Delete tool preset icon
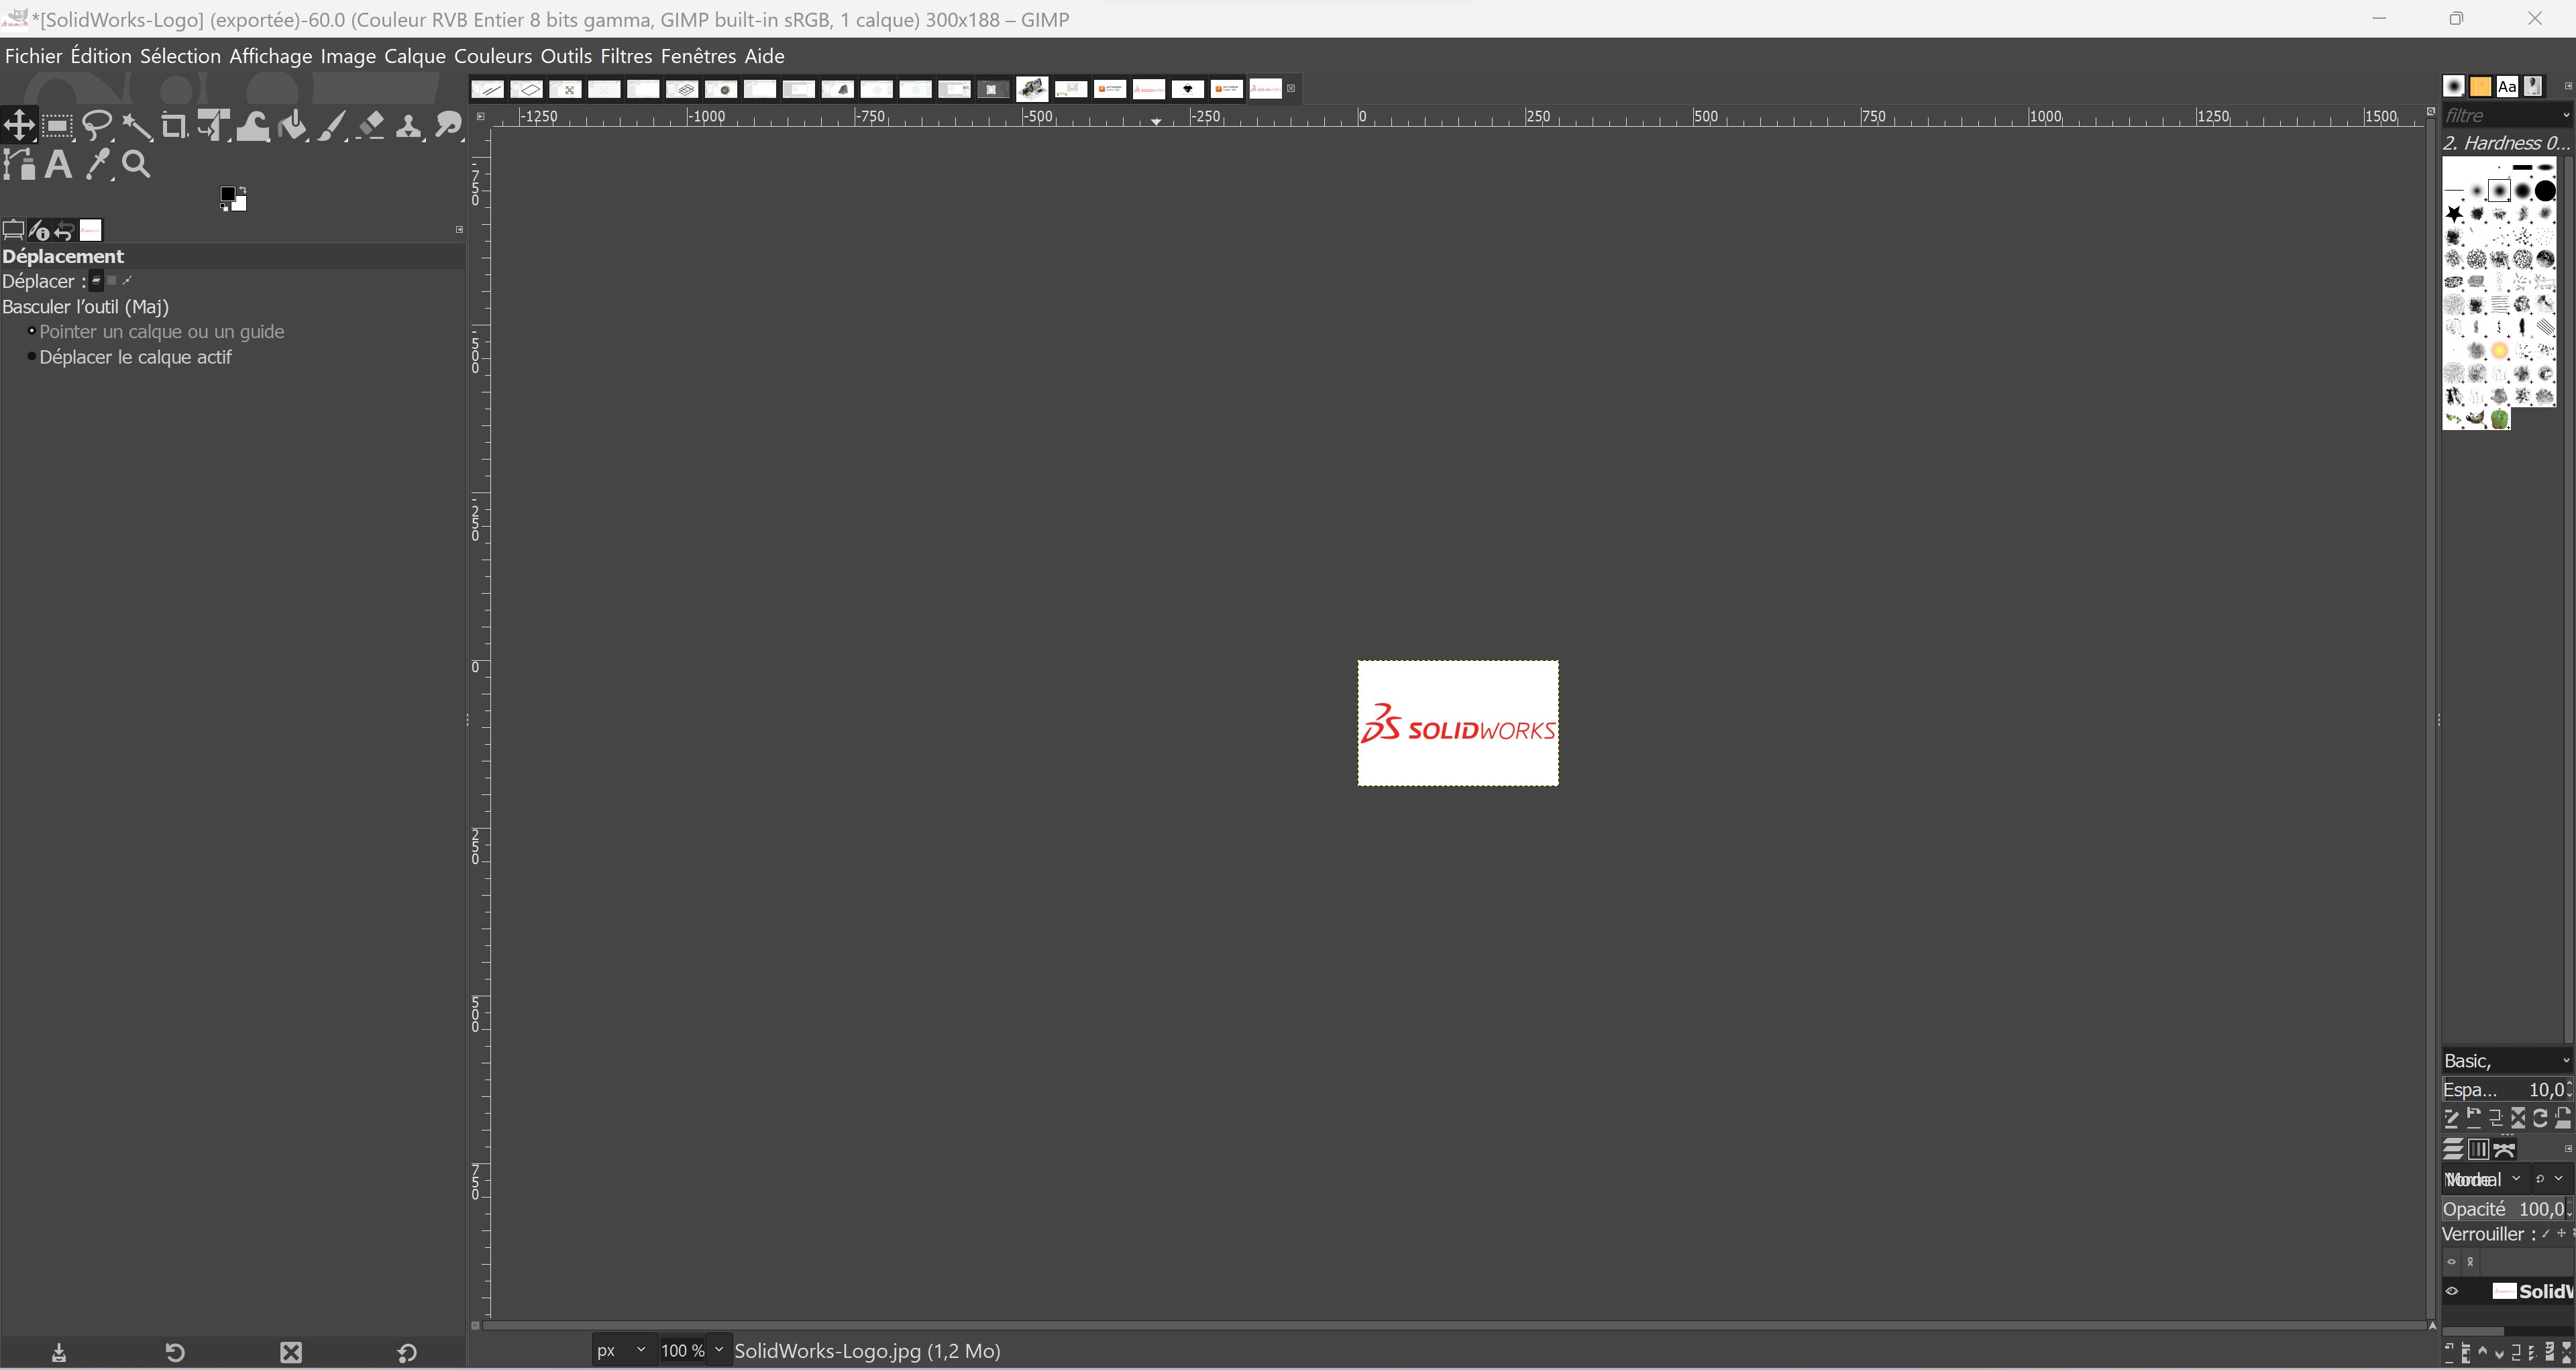The image size is (2576, 1370). pos(291,1353)
